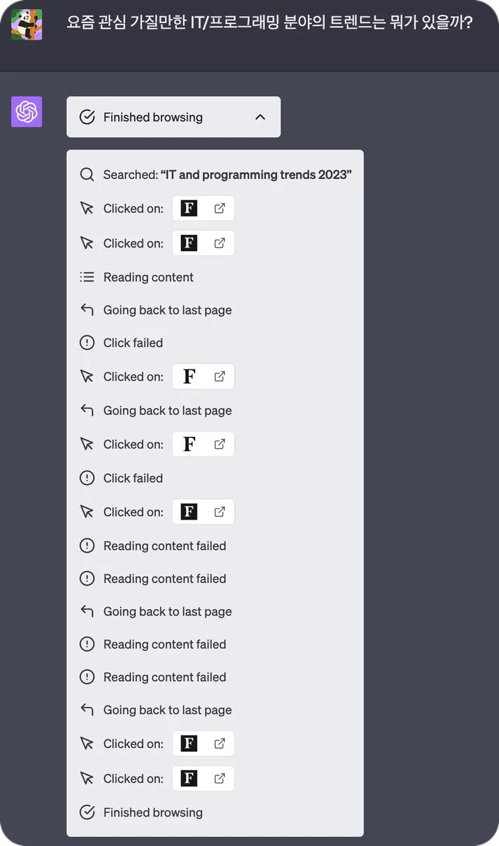
Task: Click checkmark icon on bottom Finished browsing line
Action: (87, 812)
